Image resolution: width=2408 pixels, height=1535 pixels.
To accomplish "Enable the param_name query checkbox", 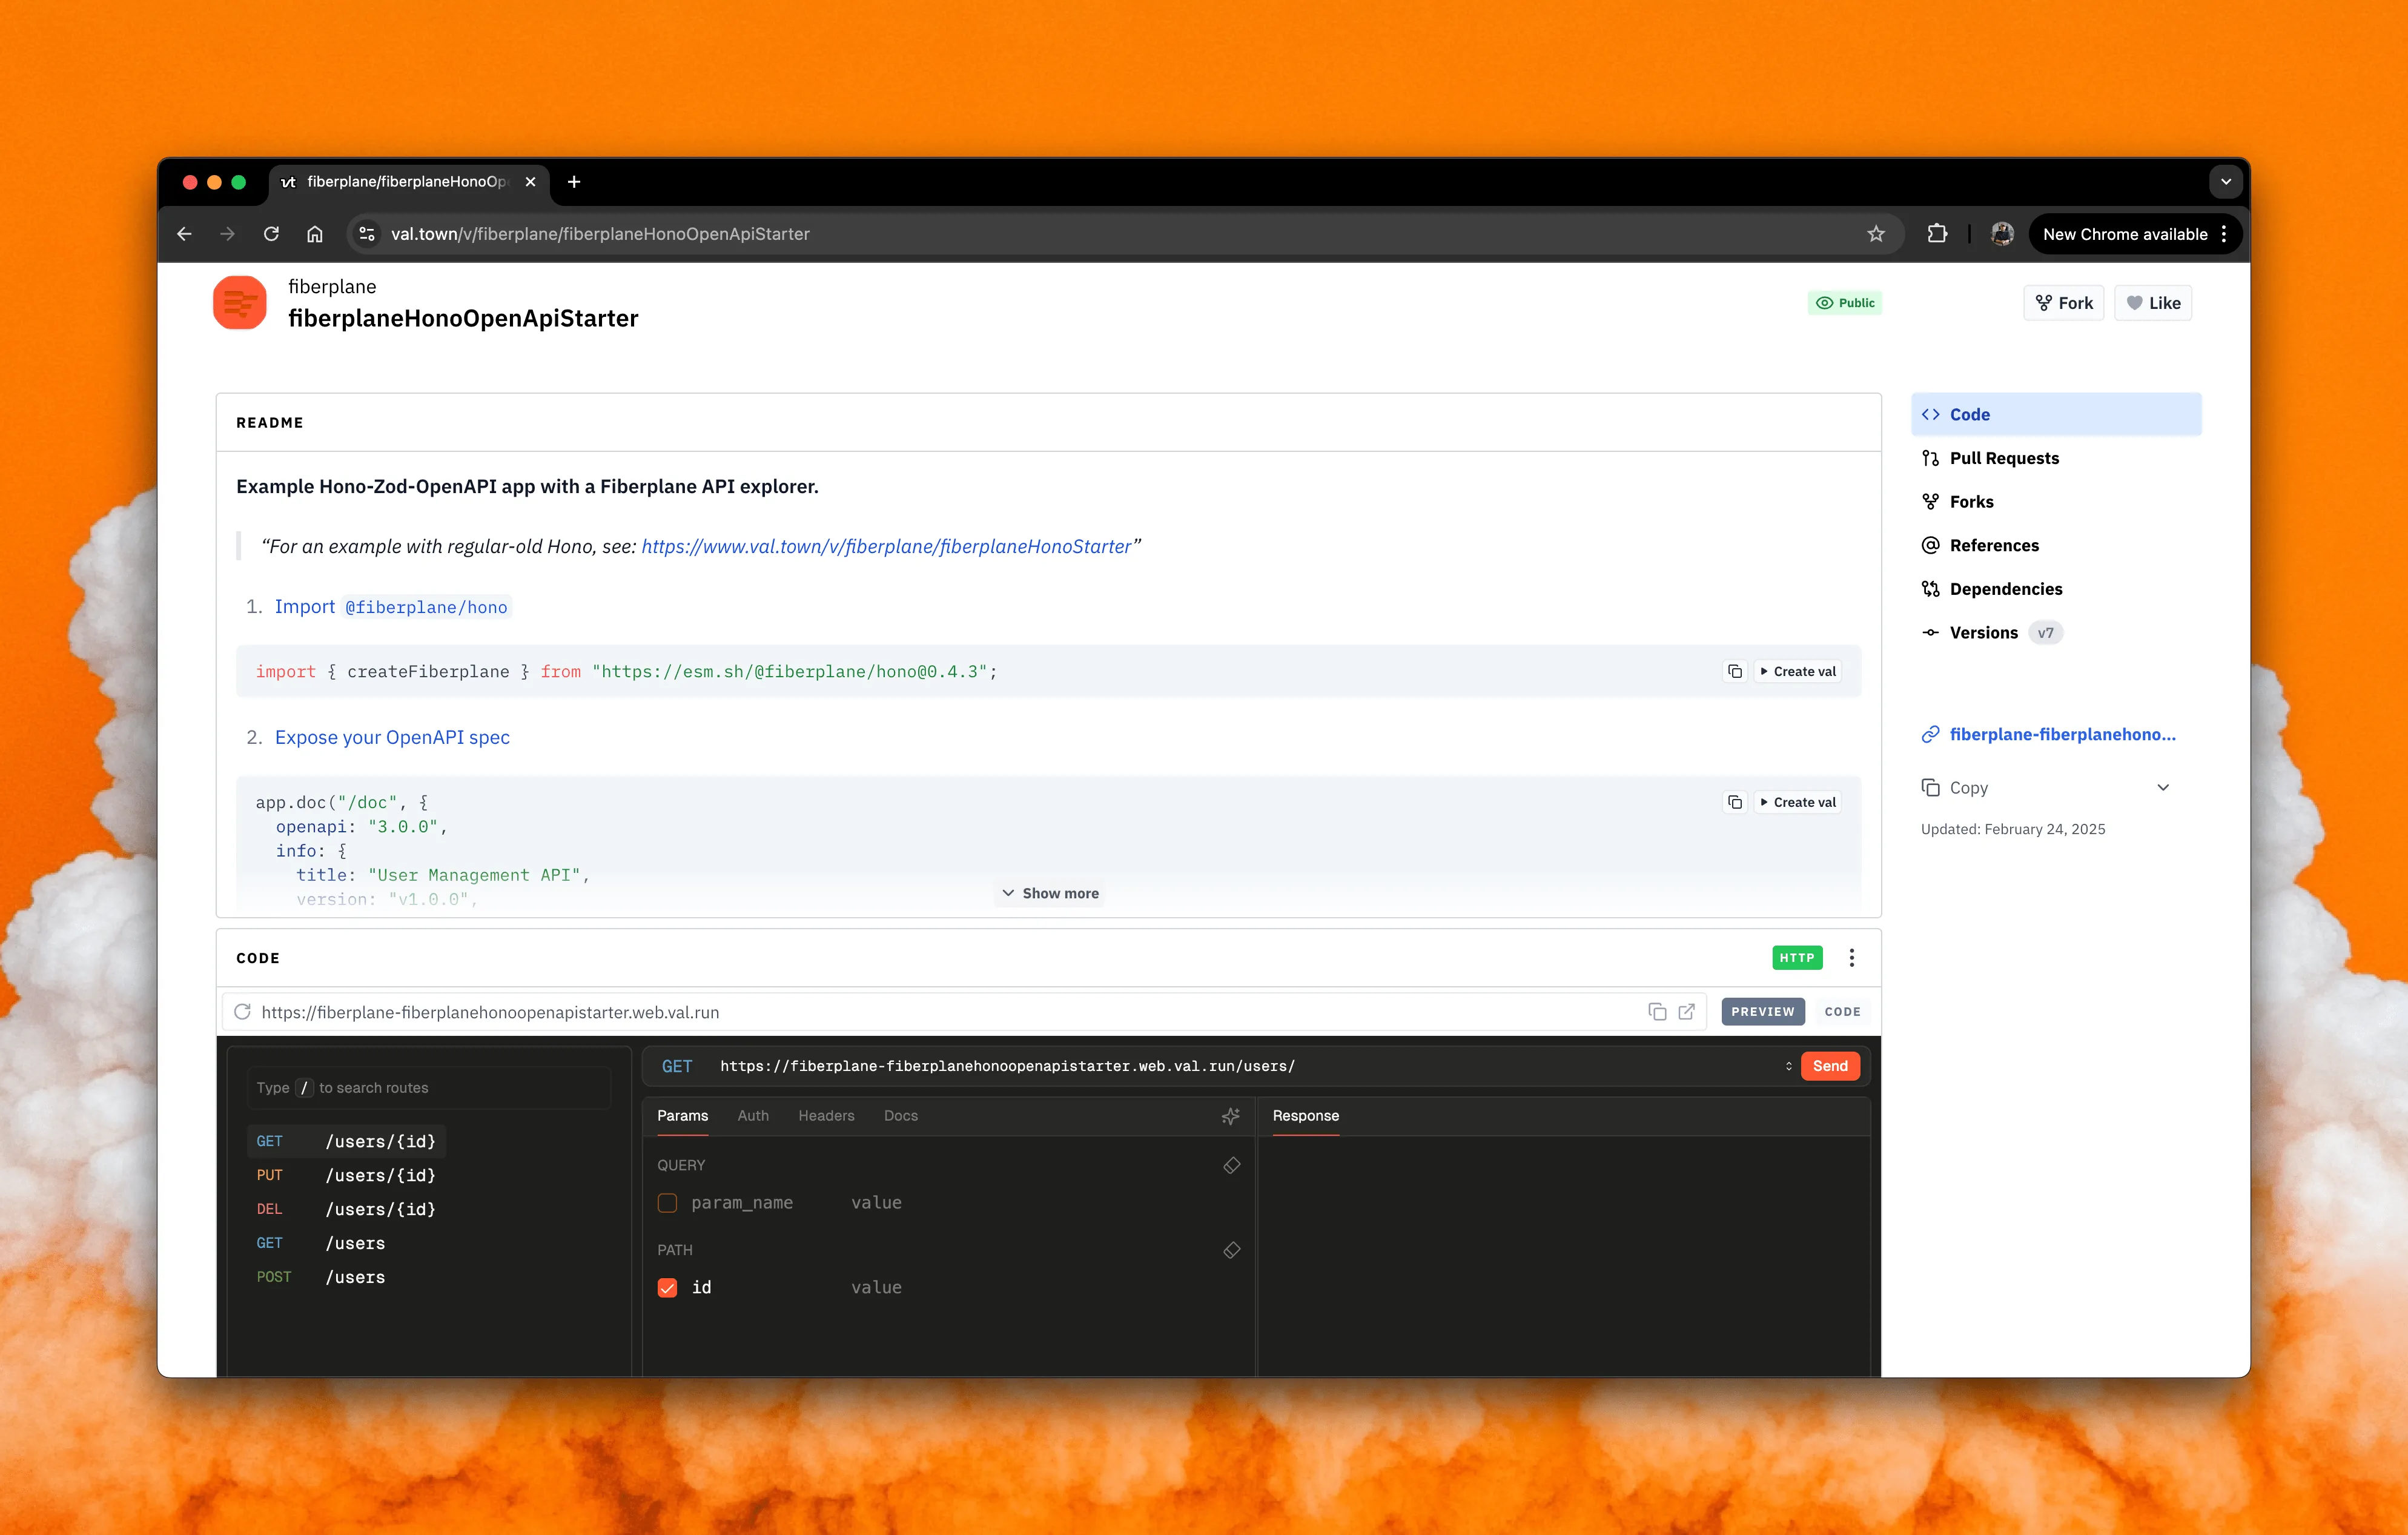I will (667, 1203).
